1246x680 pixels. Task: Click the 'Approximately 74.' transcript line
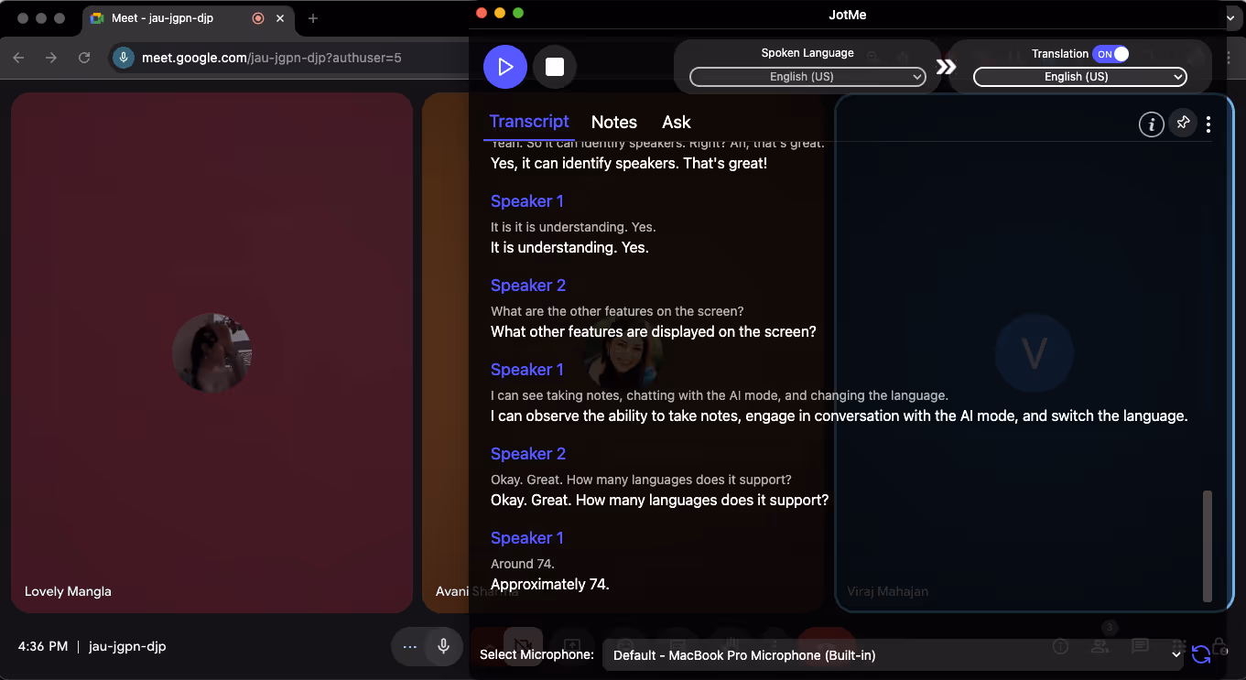point(550,584)
